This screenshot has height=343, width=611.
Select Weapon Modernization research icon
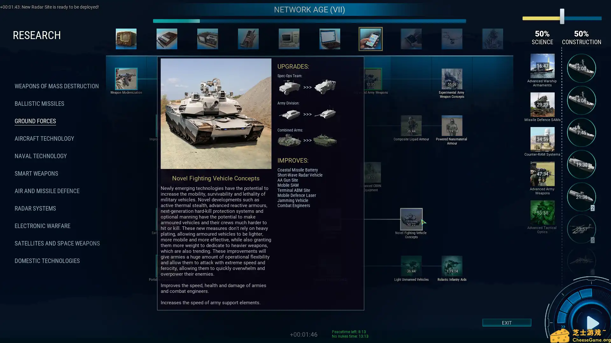(126, 79)
